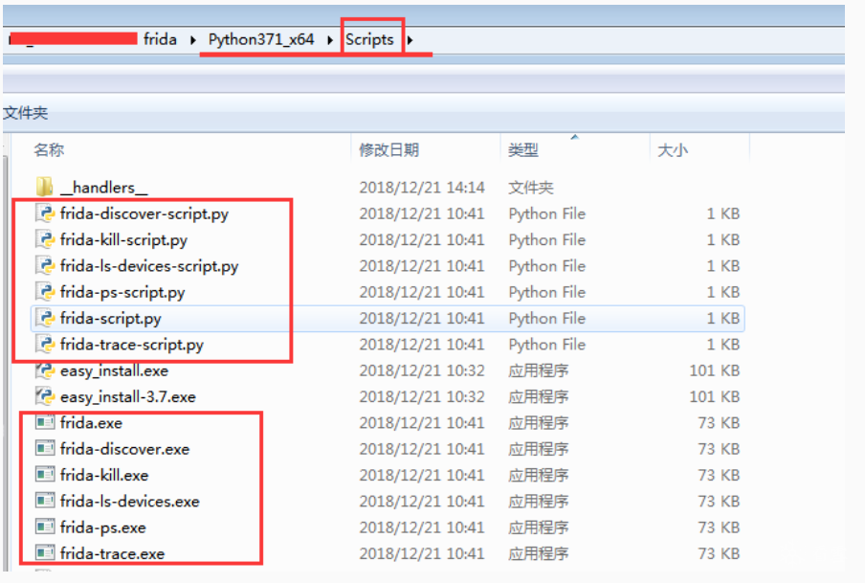865x583 pixels.
Task: Click the 73 KB size of frida.exe
Action: click(719, 423)
